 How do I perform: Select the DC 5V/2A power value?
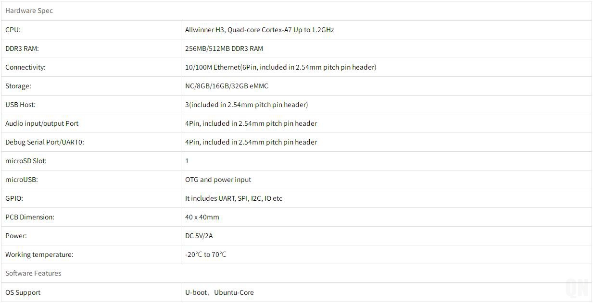(x=199, y=236)
